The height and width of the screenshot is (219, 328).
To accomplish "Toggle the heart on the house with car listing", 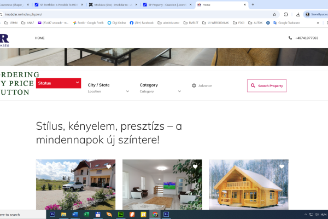I will pos(109,166).
